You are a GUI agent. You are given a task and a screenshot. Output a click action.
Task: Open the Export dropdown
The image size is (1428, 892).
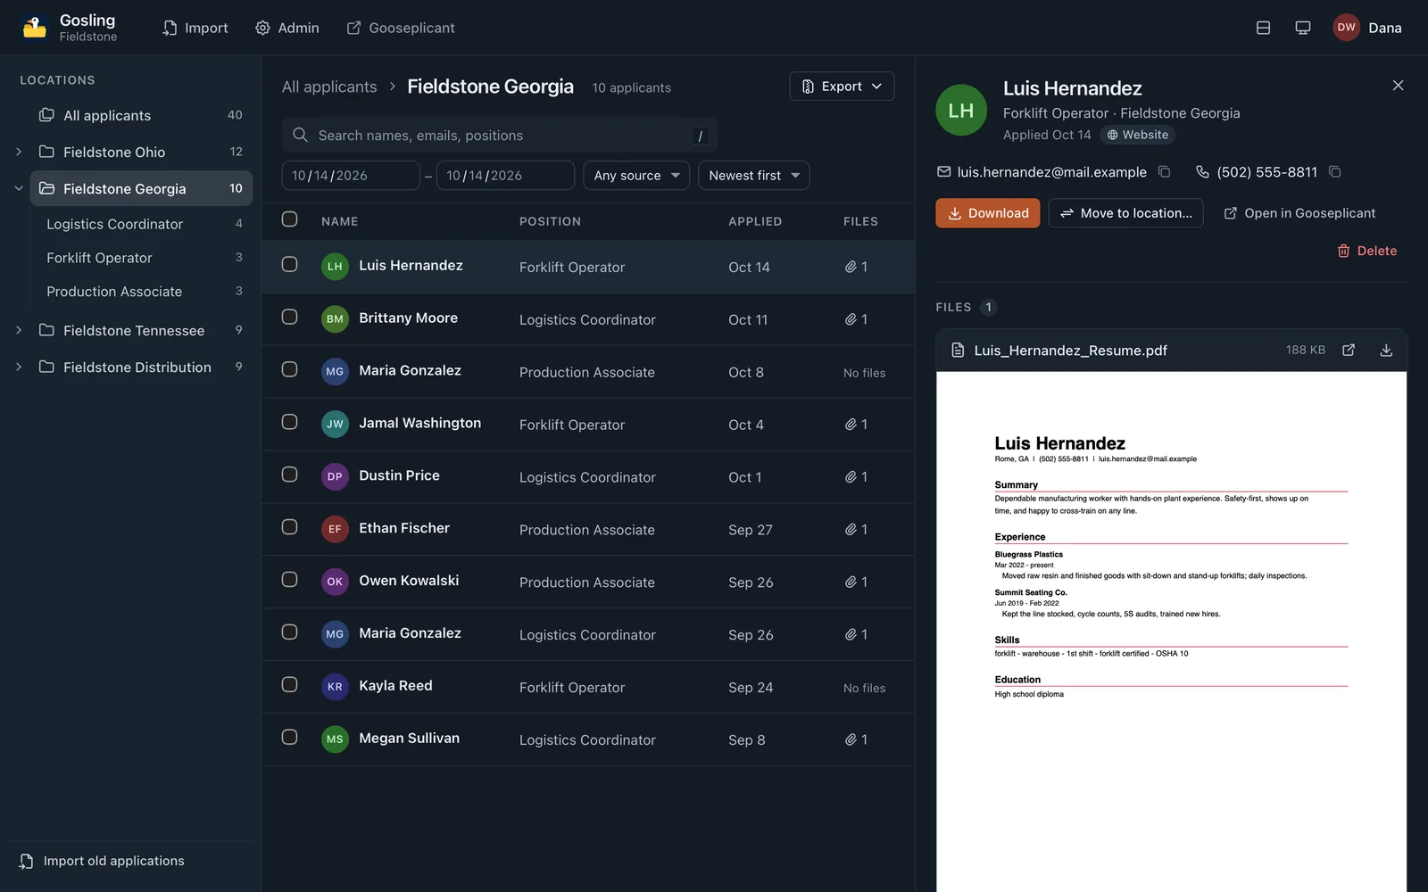(842, 87)
